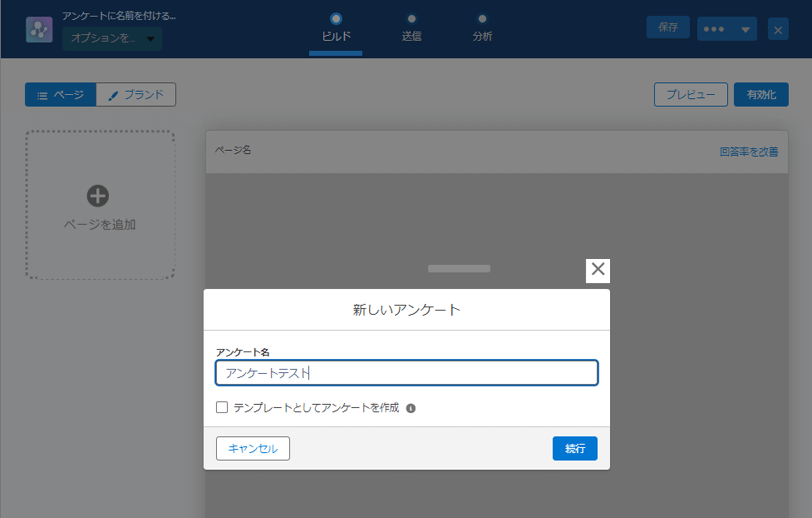Select the ページ view toggle
The height and width of the screenshot is (518, 812).
click(61, 95)
